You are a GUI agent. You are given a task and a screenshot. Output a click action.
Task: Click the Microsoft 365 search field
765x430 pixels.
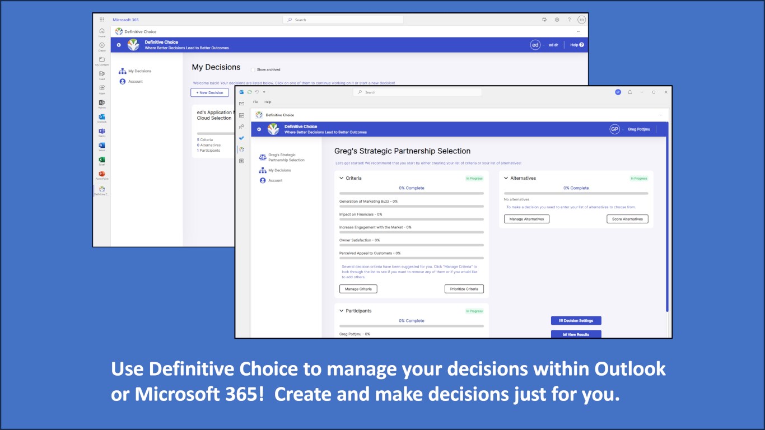point(343,20)
